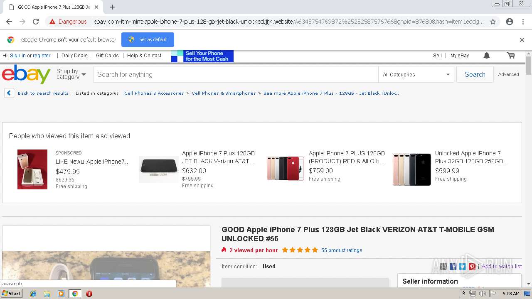This screenshot has width=532, height=299.
Task: Show hidden system tray icons
Action: [x=463, y=294]
